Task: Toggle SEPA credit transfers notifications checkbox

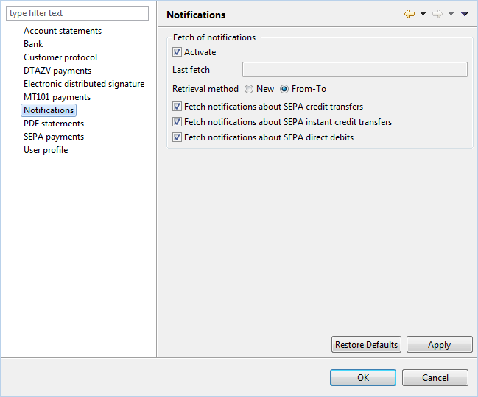Action: [x=177, y=107]
